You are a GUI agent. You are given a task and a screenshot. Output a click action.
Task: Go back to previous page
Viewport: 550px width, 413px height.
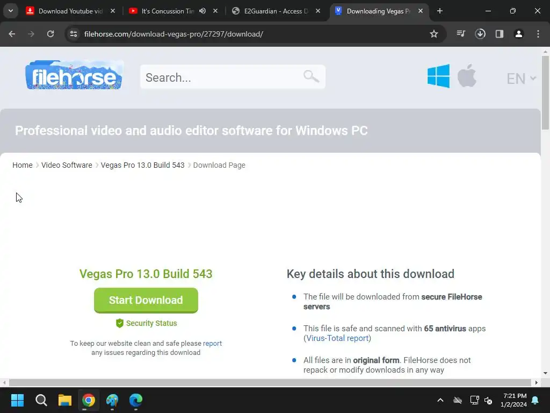[x=12, y=34]
